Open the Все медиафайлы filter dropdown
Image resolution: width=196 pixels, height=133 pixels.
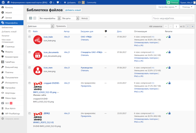(50, 18)
